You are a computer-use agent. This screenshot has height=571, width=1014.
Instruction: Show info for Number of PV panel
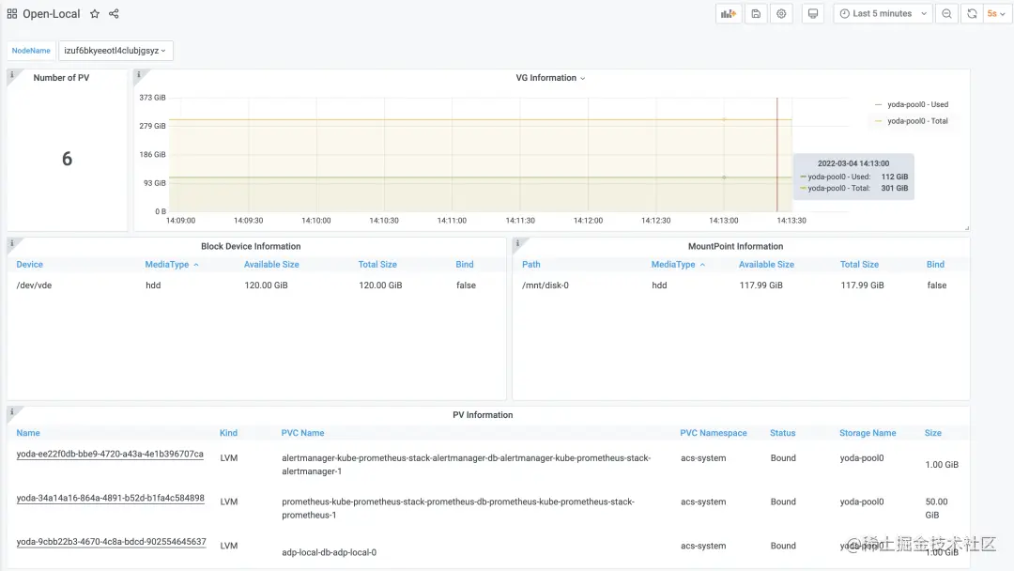[11, 74]
